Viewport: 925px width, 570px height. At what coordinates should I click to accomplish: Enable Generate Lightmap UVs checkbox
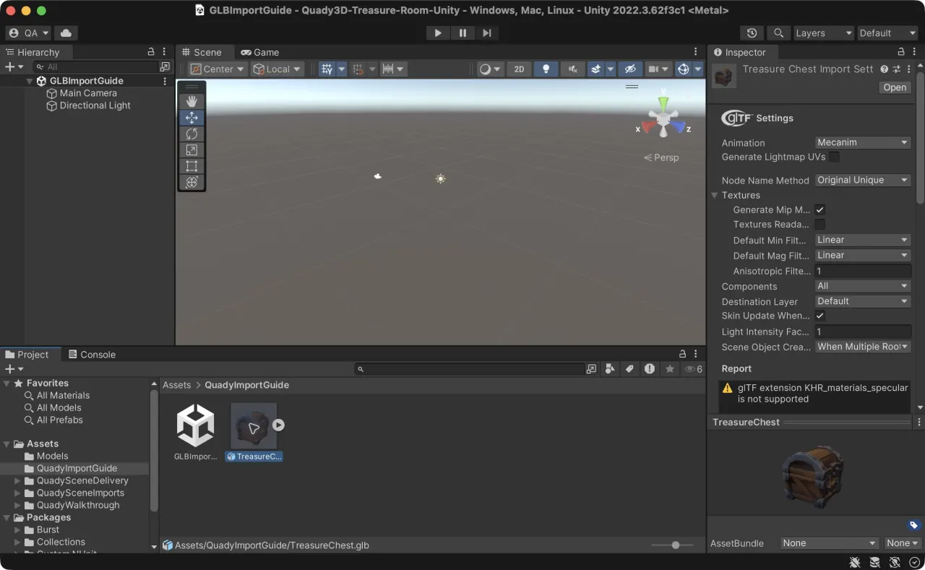tap(834, 157)
